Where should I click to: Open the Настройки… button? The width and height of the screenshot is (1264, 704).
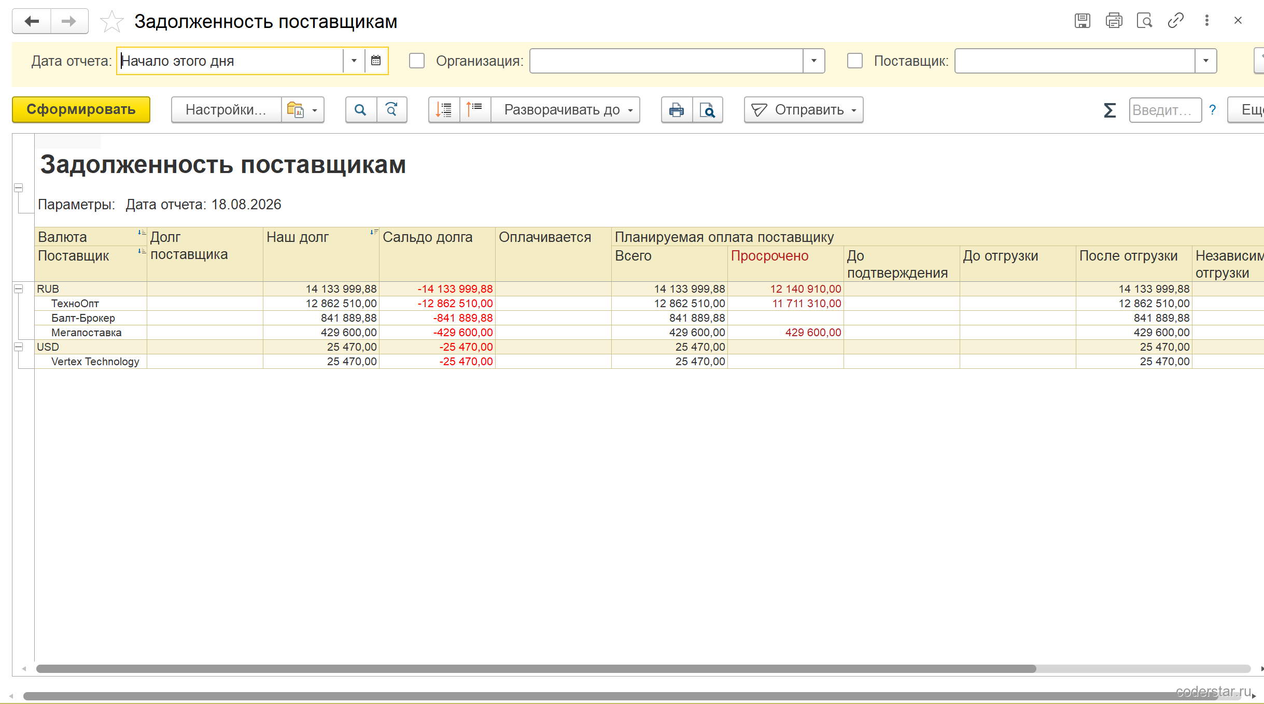point(226,110)
